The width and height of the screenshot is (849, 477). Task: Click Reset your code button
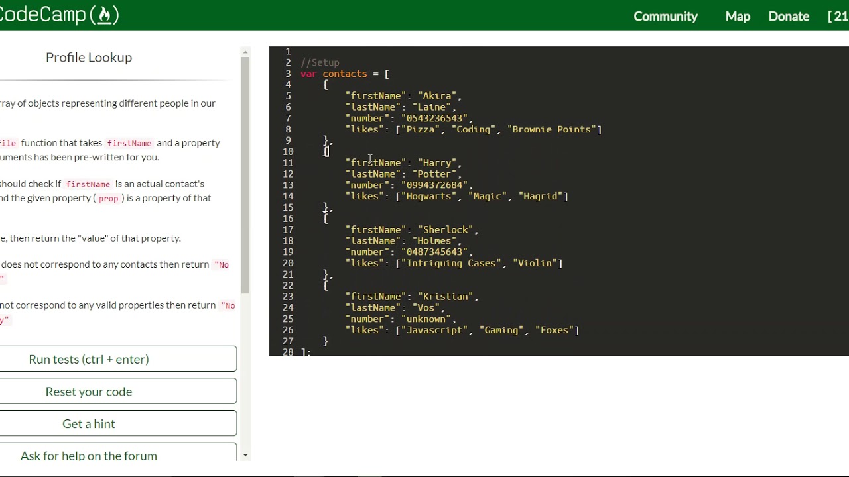pyautogui.click(x=89, y=392)
